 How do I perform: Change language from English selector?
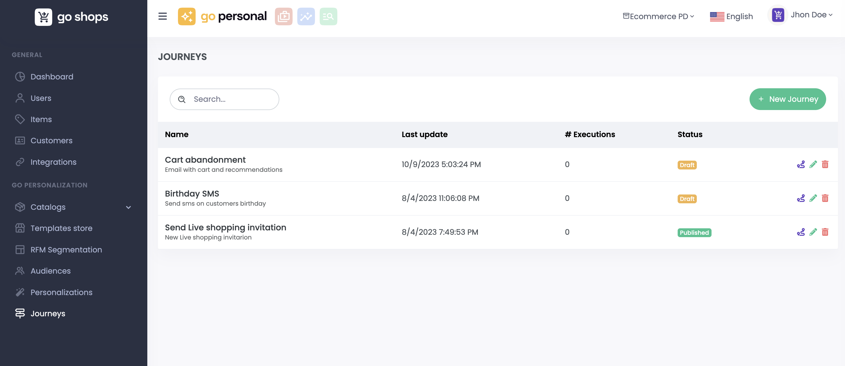[731, 16]
